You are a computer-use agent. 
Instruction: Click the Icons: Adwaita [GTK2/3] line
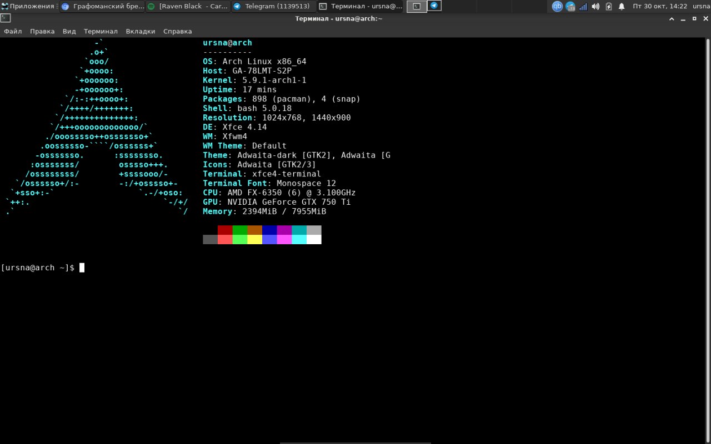[259, 164]
